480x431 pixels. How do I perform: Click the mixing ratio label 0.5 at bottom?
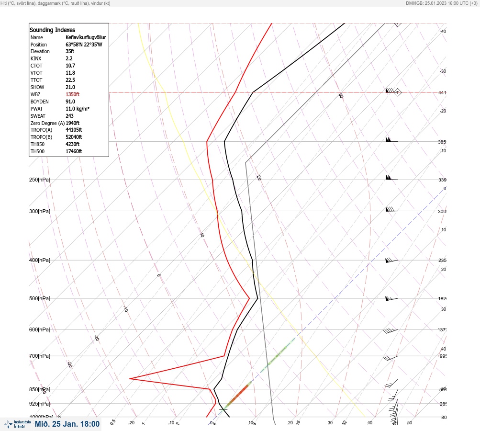pos(112,422)
